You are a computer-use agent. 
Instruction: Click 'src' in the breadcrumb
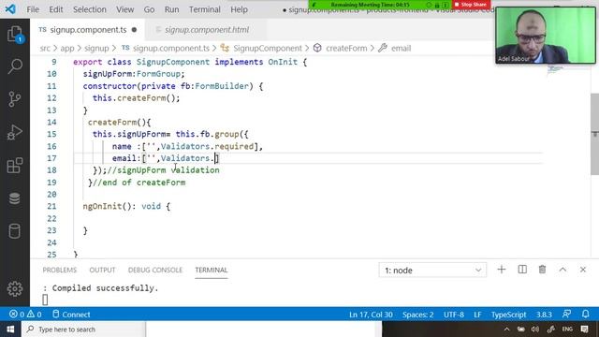(x=45, y=48)
